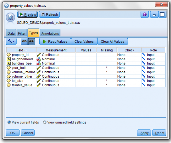Select the neighborhood field name

22,59
